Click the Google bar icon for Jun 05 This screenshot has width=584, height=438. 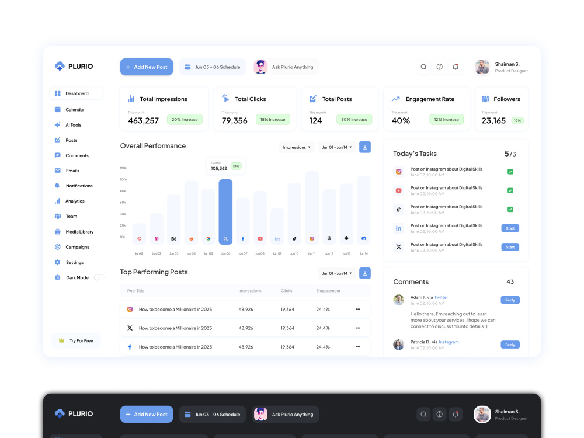208,238
